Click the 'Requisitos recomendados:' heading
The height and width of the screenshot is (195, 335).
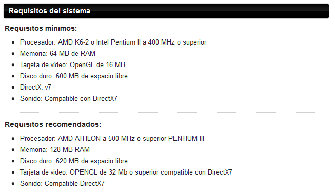pos(53,124)
